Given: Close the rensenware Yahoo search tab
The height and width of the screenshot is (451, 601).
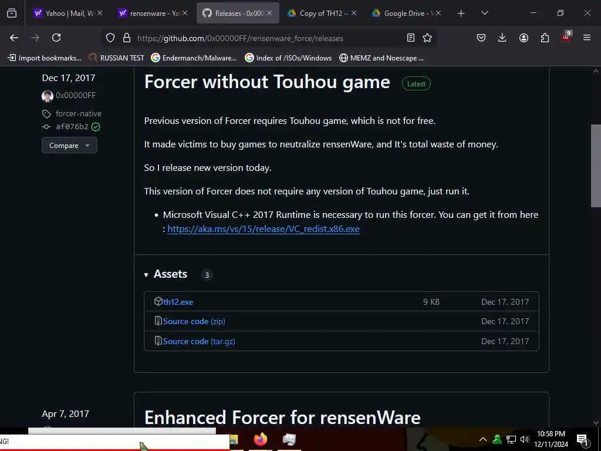Looking at the screenshot, I should click(185, 13).
